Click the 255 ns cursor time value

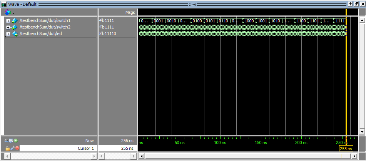tap(127, 148)
